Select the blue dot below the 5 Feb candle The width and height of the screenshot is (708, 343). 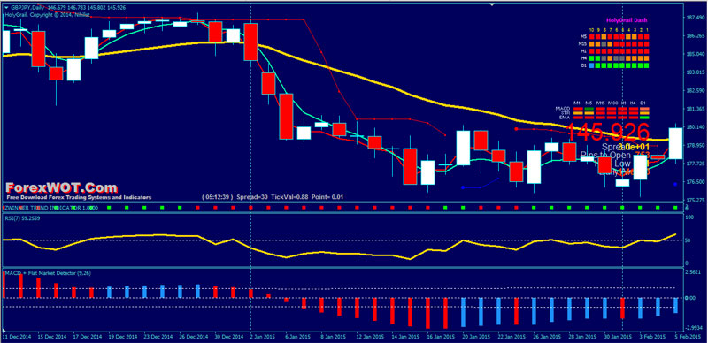tap(675, 184)
